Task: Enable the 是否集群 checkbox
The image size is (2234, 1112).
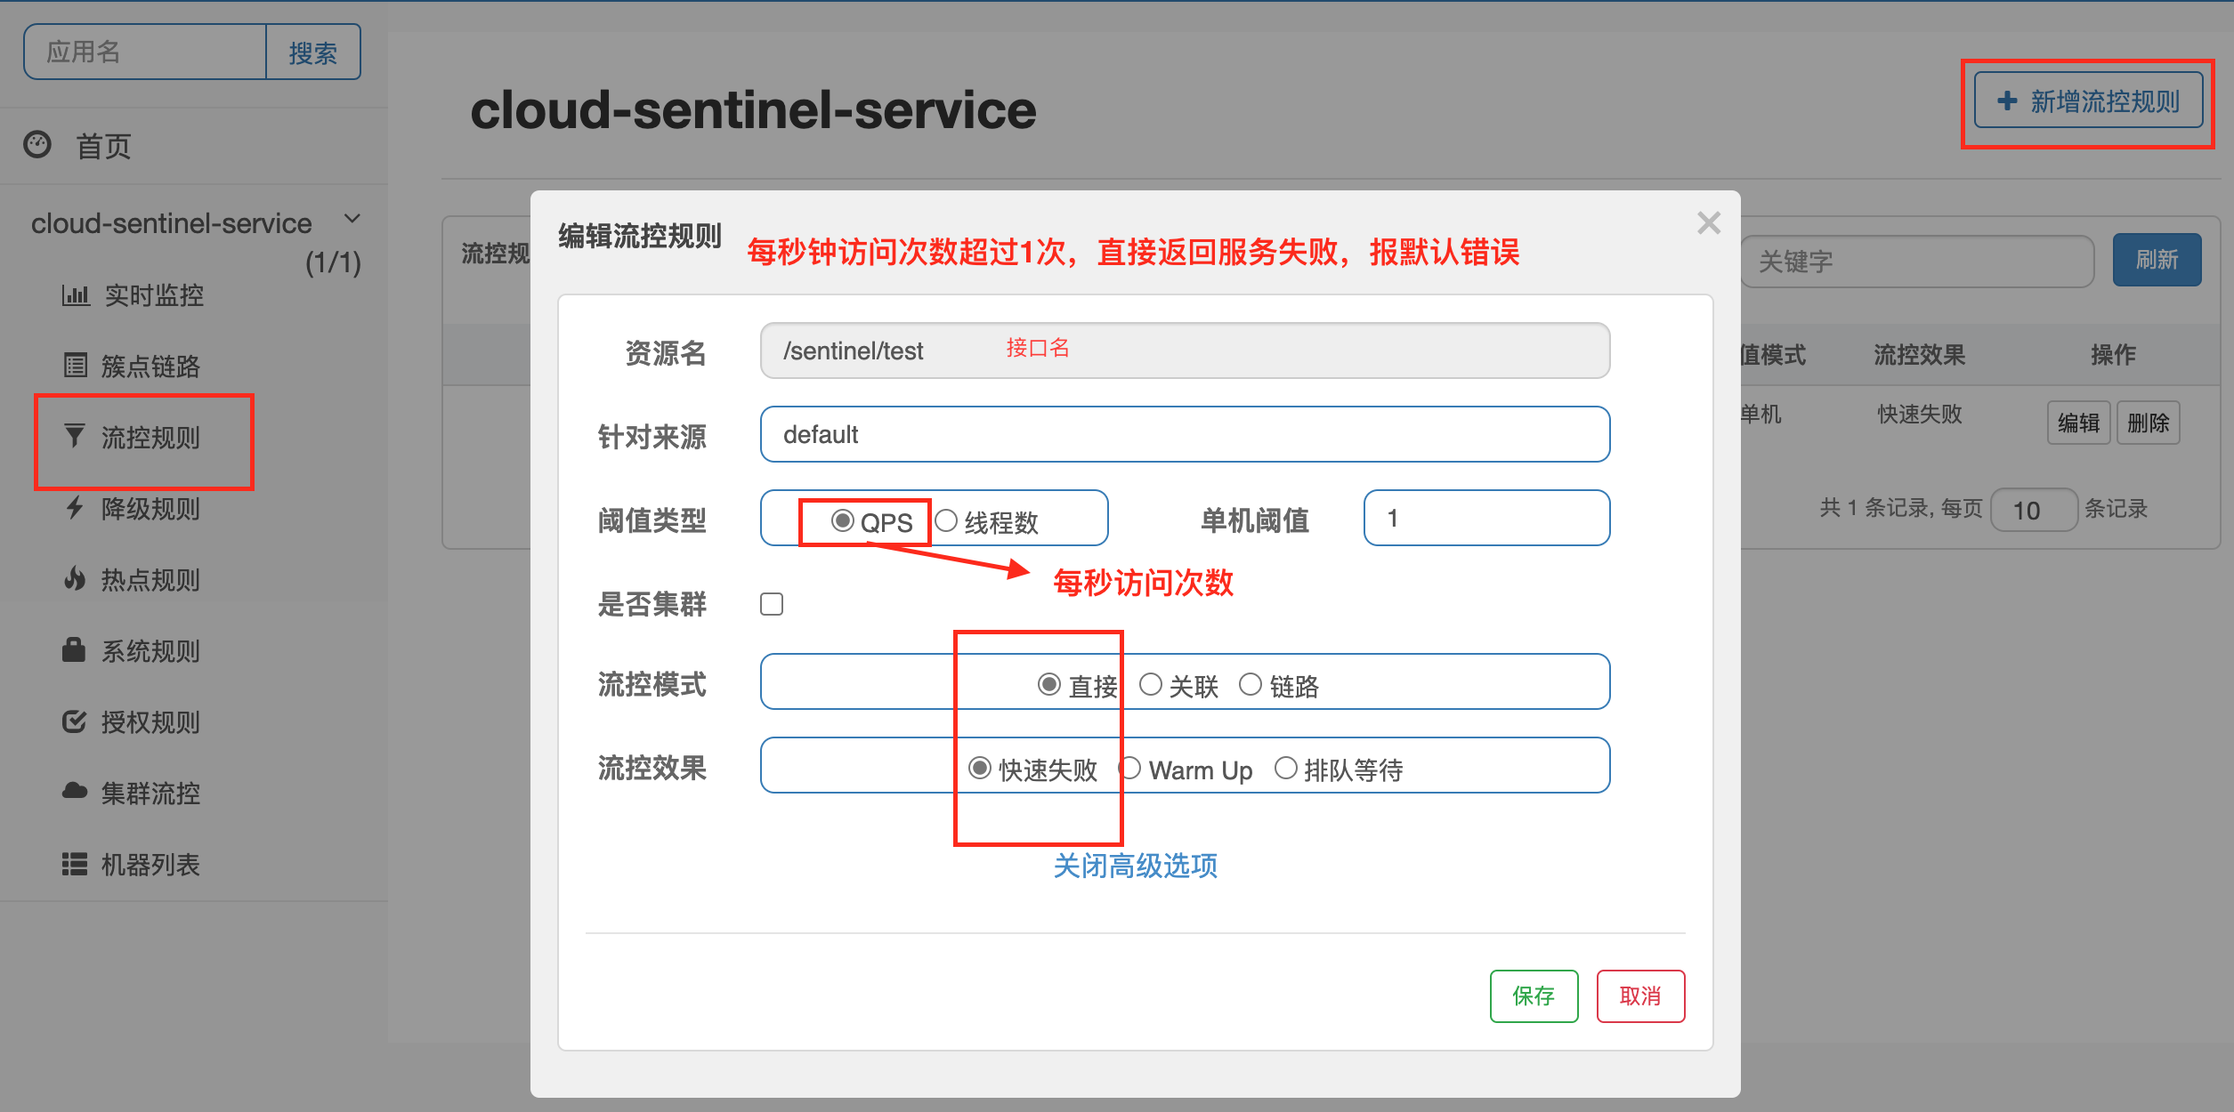Action: pos(772,604)
